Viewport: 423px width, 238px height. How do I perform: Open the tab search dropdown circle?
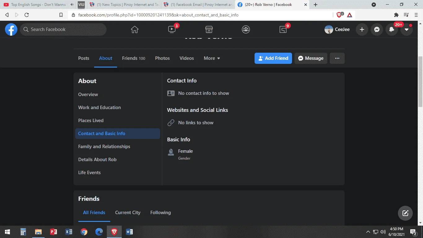coord(374,5)
